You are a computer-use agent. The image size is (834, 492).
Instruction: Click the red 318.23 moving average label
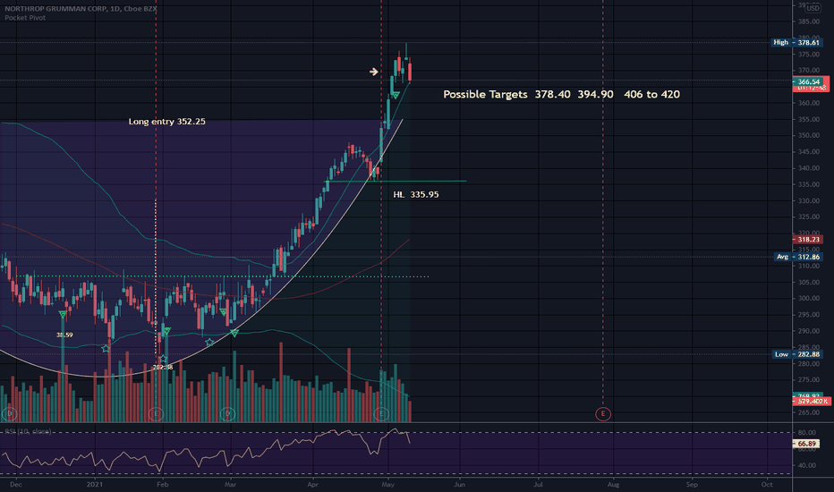pos(807,240)
